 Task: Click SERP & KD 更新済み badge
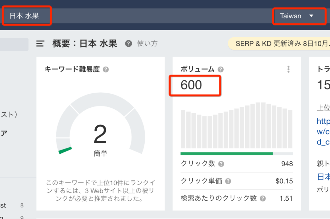tap(279, 44)
